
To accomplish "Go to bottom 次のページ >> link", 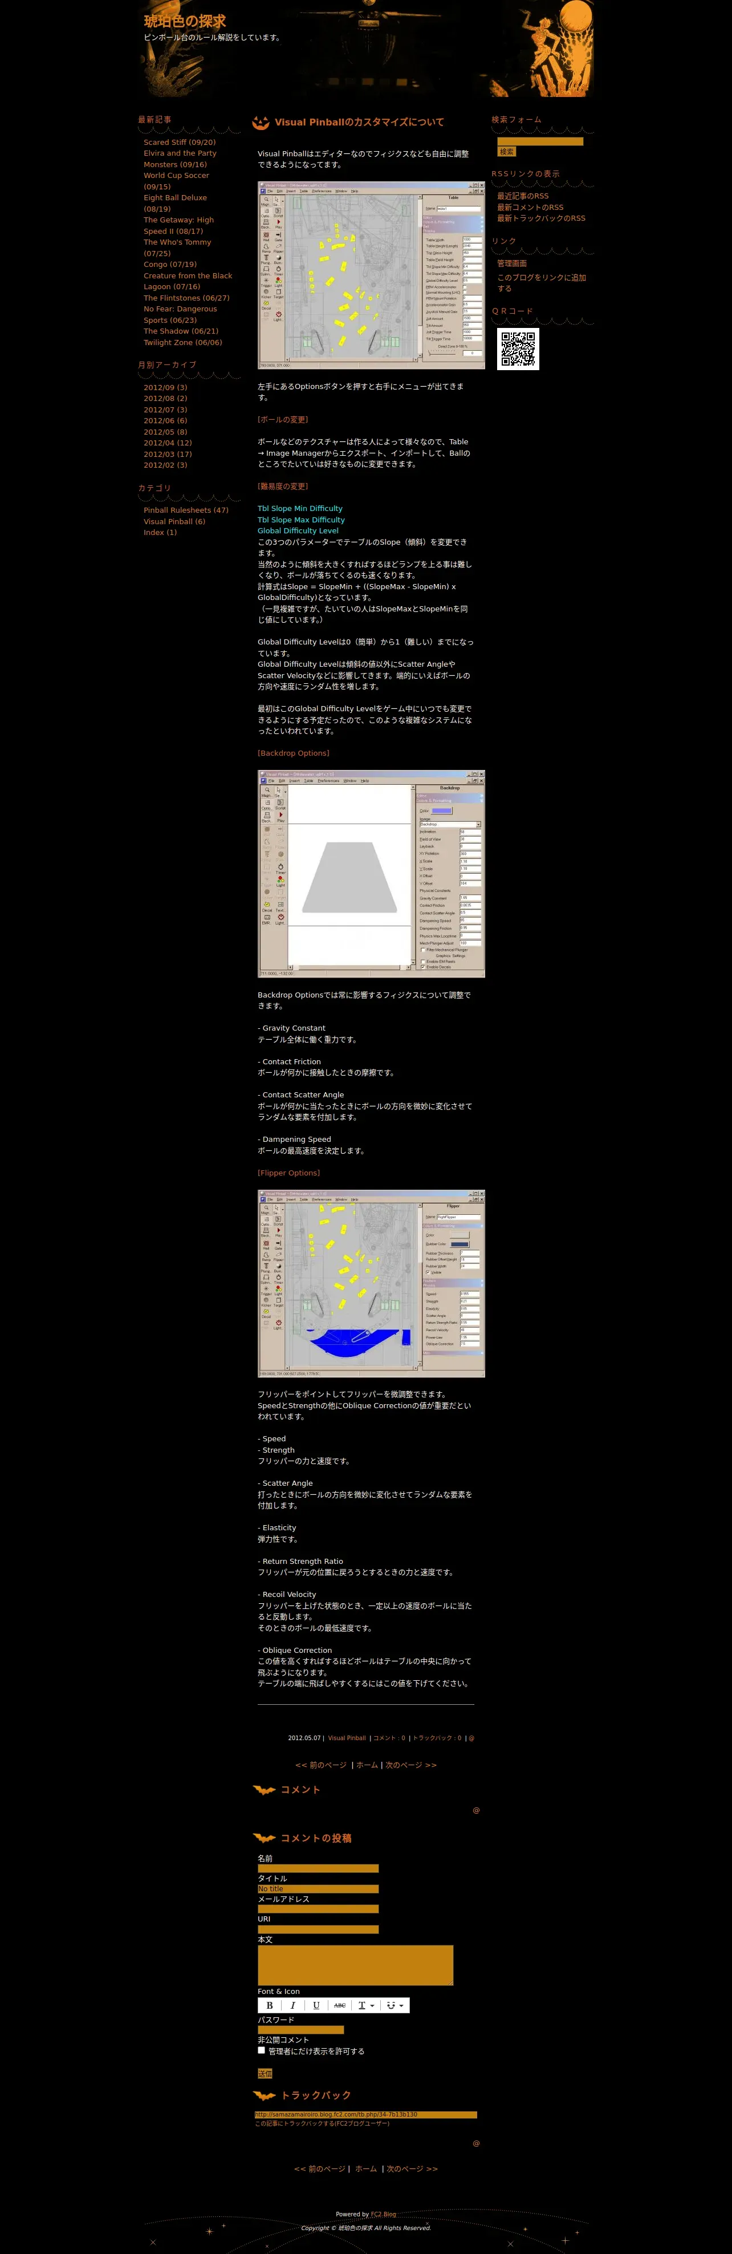I will (x=412, y=2168).
